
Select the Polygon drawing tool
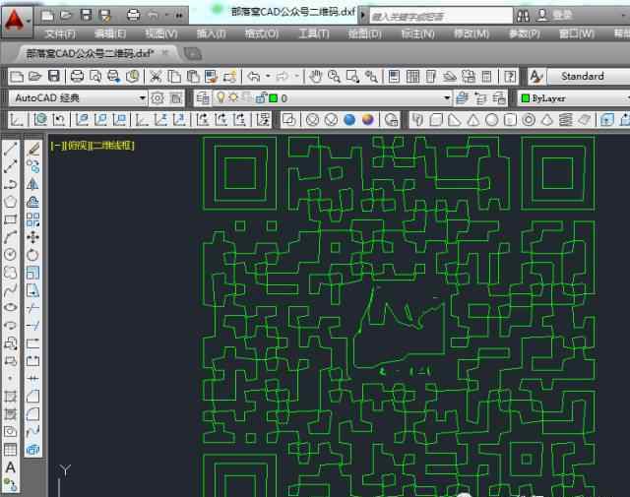[11, 202]
